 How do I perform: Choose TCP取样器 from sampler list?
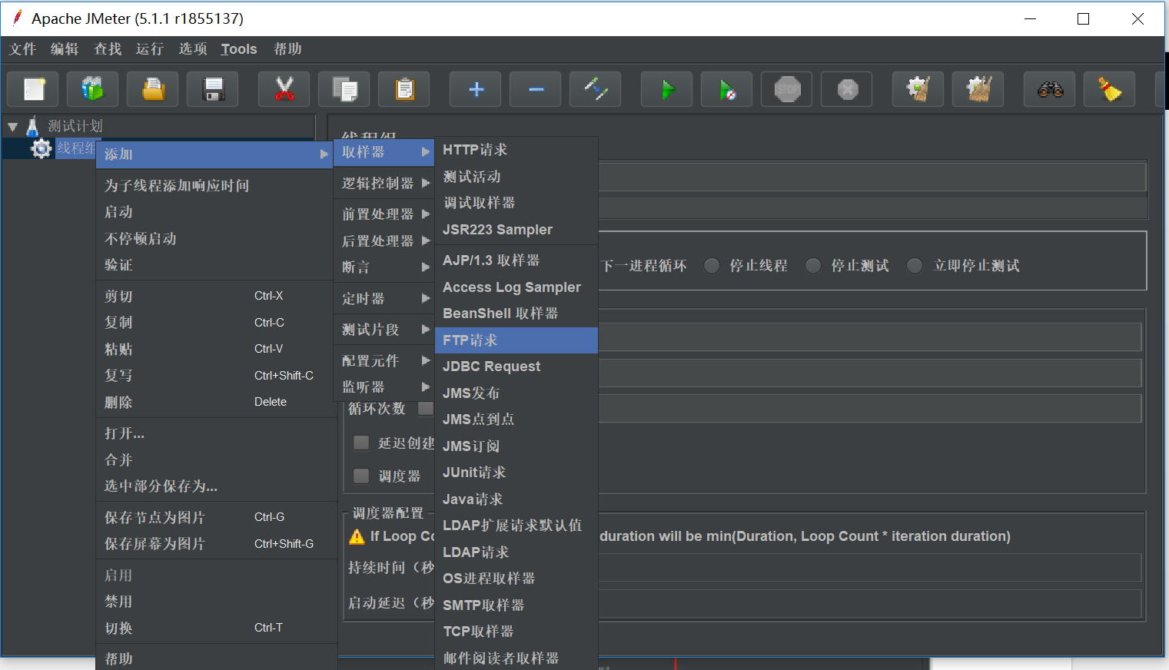(516, 632)
